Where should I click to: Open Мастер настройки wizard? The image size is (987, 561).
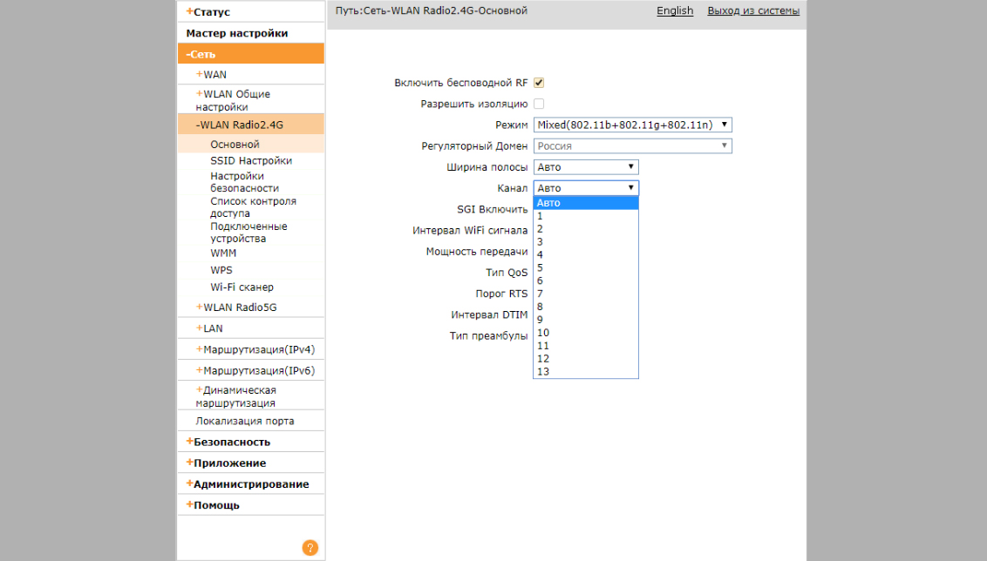(x=236, y=33)
